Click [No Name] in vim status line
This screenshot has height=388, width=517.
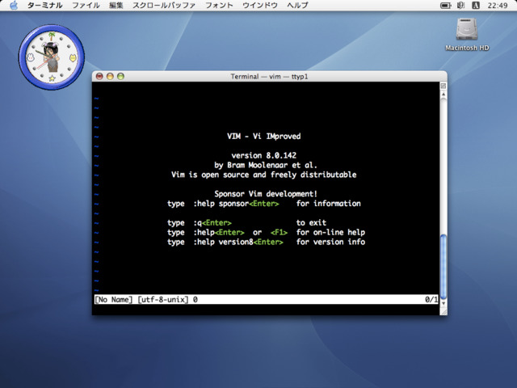click(x=114, y=300)
